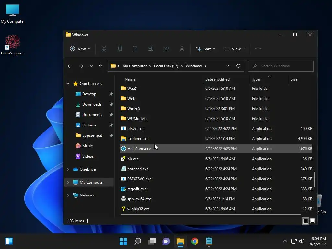
Task: Click the Cut scissors icon in toolbar
Action: (104, 49)
